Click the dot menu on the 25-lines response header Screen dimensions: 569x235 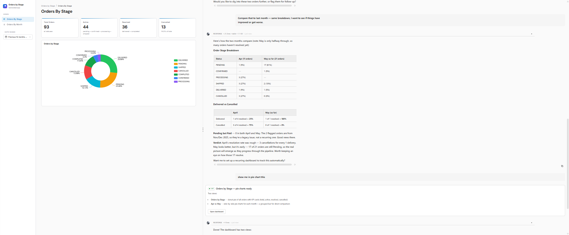tap(531, 34)
